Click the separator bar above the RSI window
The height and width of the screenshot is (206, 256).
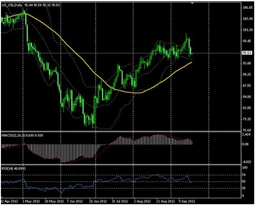[121, 165]
